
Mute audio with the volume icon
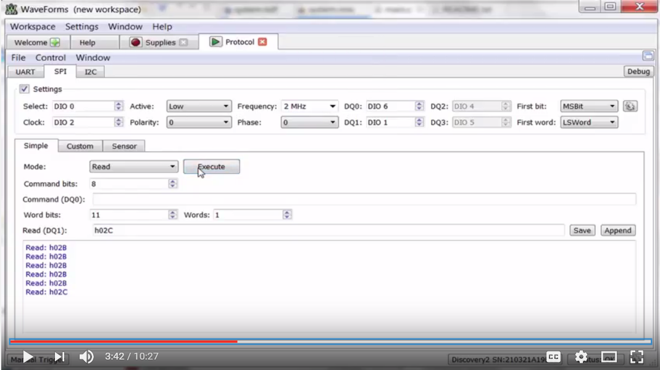coord(86,356)
